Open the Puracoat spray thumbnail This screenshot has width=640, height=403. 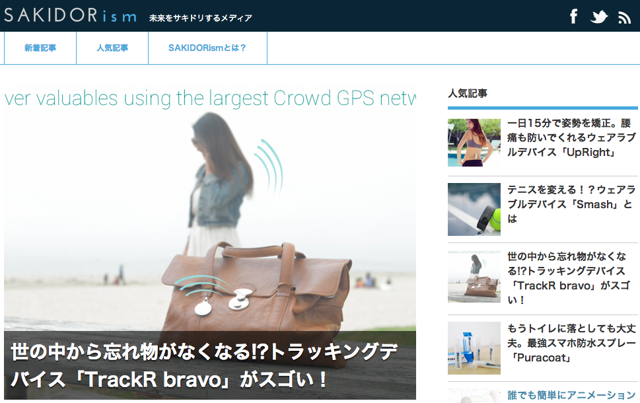pos(474,348)
